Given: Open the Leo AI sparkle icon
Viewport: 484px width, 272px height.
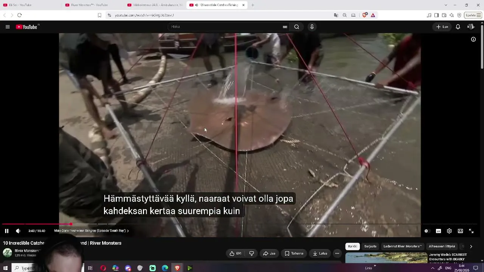Looking at the screenshot, I should [451, 15].
